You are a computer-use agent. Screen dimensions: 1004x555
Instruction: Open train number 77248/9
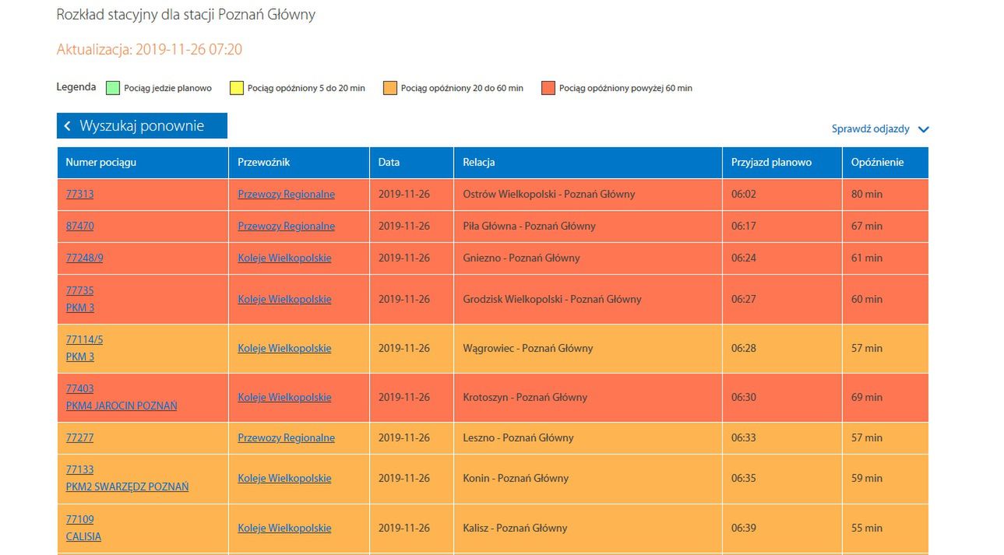84,258
